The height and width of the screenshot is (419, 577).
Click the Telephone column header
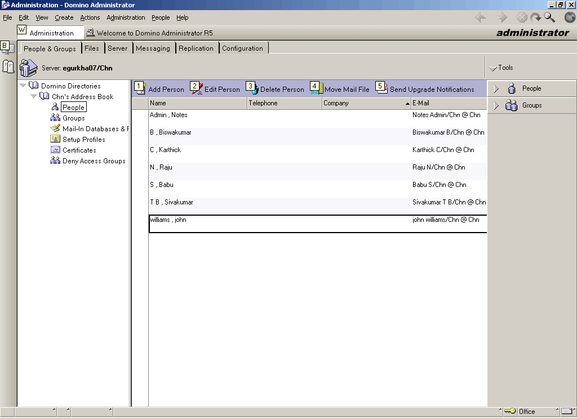285,103
